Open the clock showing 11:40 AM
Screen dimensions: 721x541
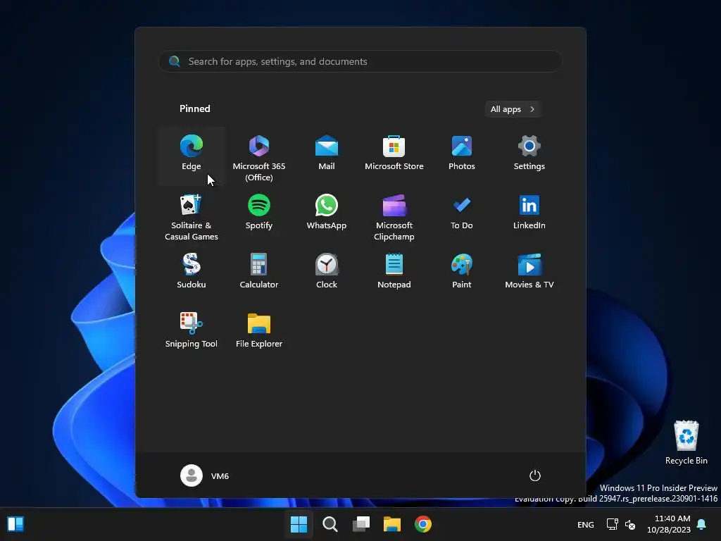click(x=669, y=524)
